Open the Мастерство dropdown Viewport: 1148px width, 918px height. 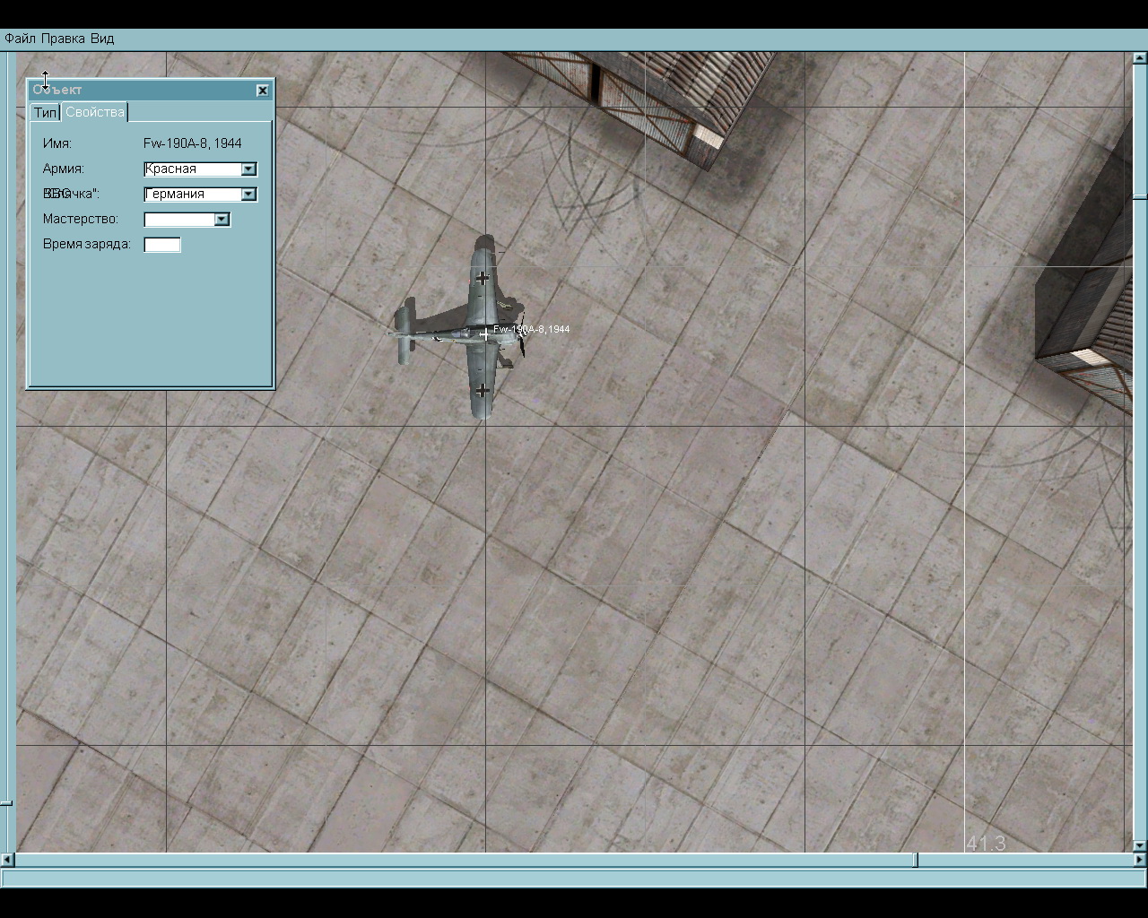[x=187, y=219]
